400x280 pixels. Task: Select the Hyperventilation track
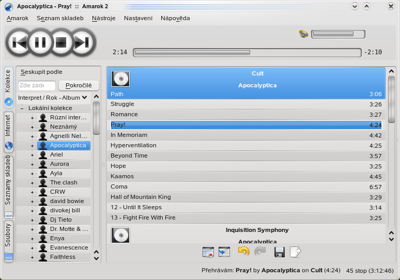pyautogui.click(x=246, y=146)
